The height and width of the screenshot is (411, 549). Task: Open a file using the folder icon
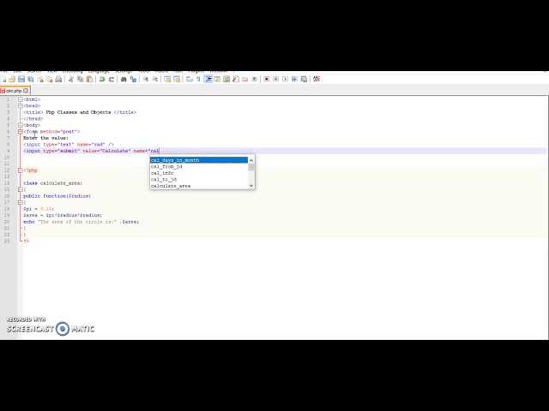pos(12,80)
